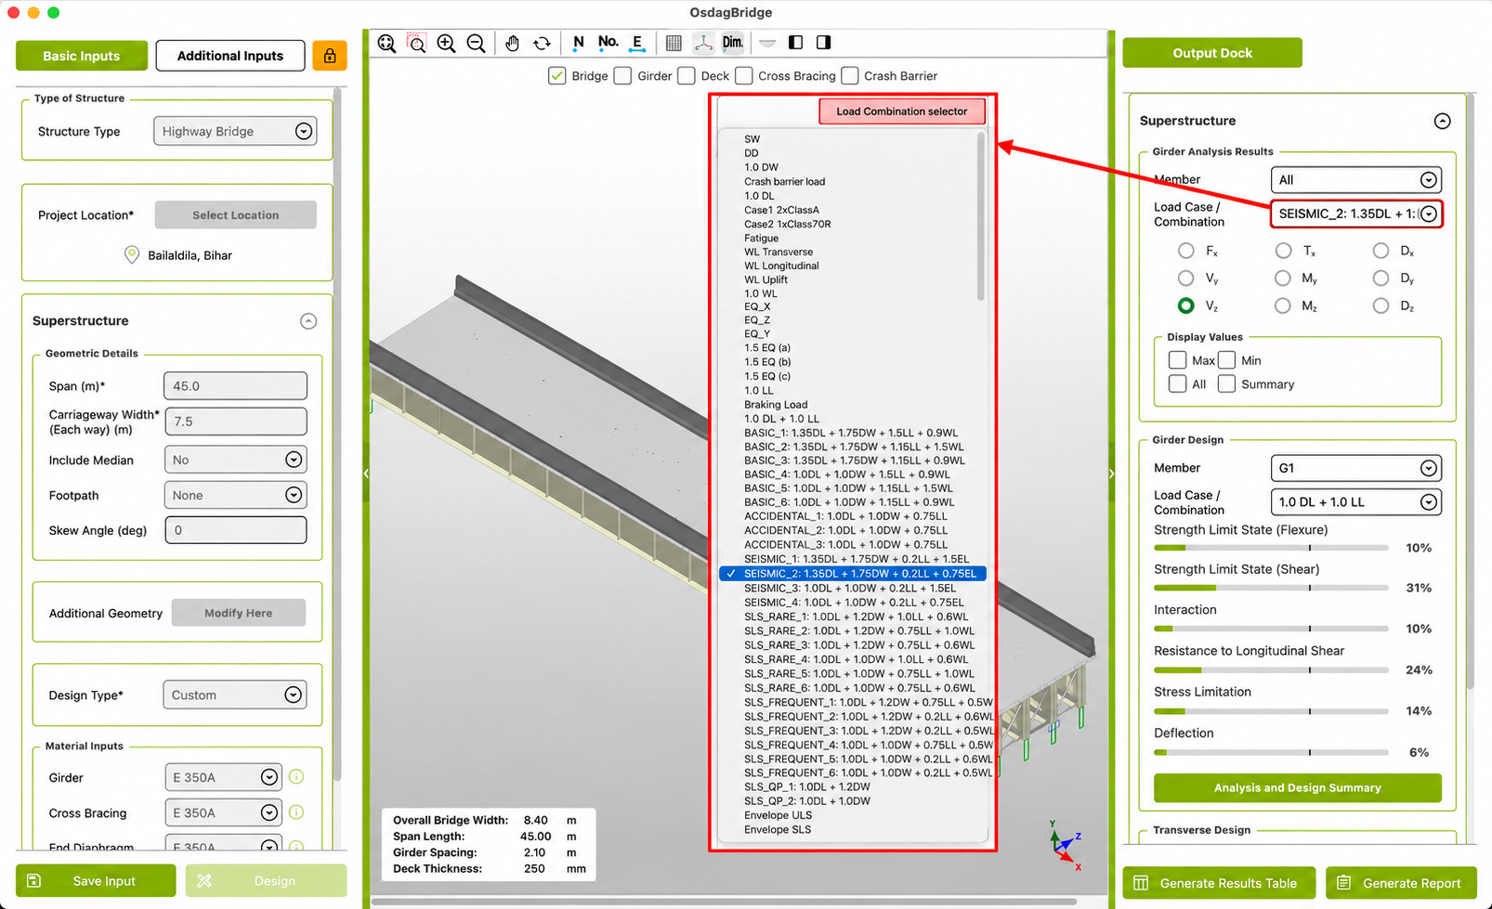Select the Fatigue load case entry
This screenshot has width=1492, height=909.
coord(762,239)
